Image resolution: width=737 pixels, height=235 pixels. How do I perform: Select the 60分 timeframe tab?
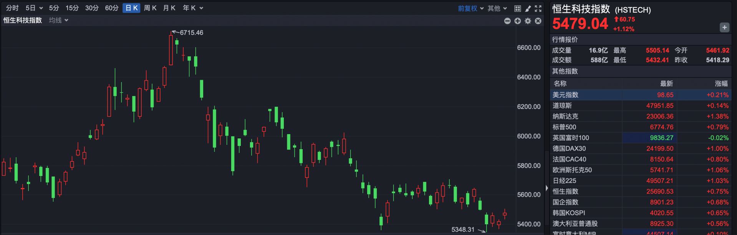112,8
